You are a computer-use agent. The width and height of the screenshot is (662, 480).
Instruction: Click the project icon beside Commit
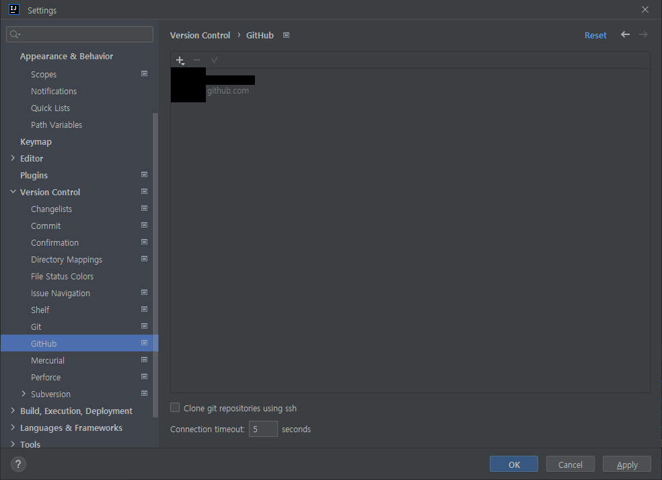click(x=144, y=226)
